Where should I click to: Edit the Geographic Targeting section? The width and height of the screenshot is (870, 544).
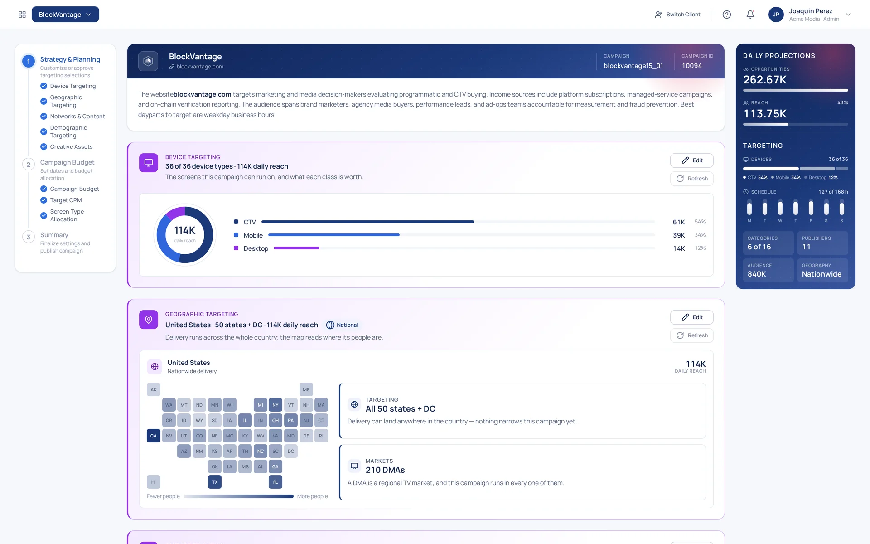691,317
